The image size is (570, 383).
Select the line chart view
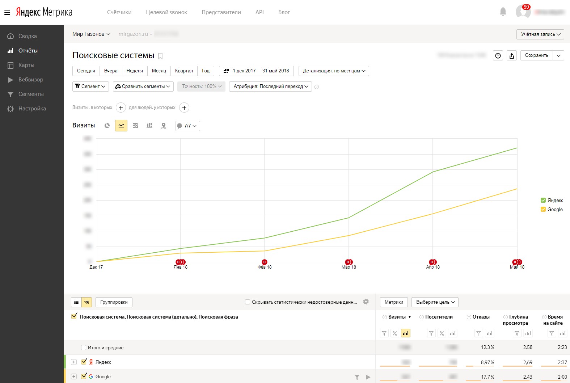point(121,126)
